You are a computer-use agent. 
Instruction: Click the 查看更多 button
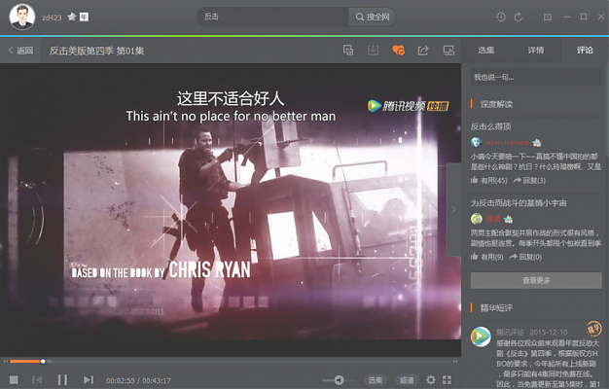pos(535,280)
